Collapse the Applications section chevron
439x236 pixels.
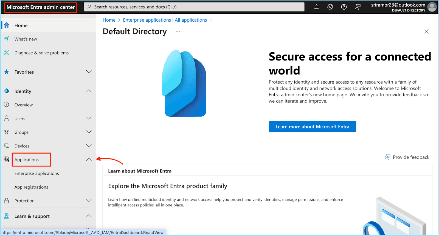pos(89,159)
